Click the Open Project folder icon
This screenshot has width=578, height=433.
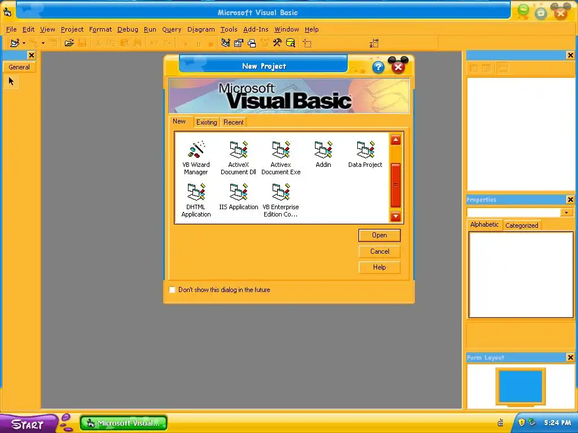[x=69, y=43]
